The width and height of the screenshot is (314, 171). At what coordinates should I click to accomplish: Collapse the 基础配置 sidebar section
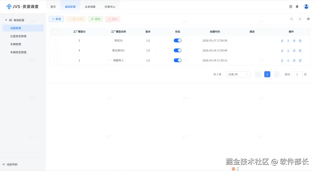click(6, 20)
